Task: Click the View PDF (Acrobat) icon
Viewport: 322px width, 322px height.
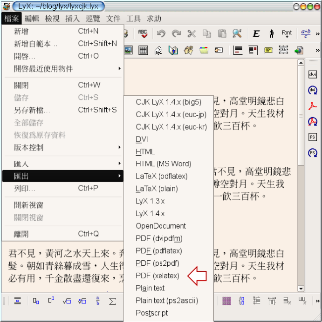Action: coord(313,106)
